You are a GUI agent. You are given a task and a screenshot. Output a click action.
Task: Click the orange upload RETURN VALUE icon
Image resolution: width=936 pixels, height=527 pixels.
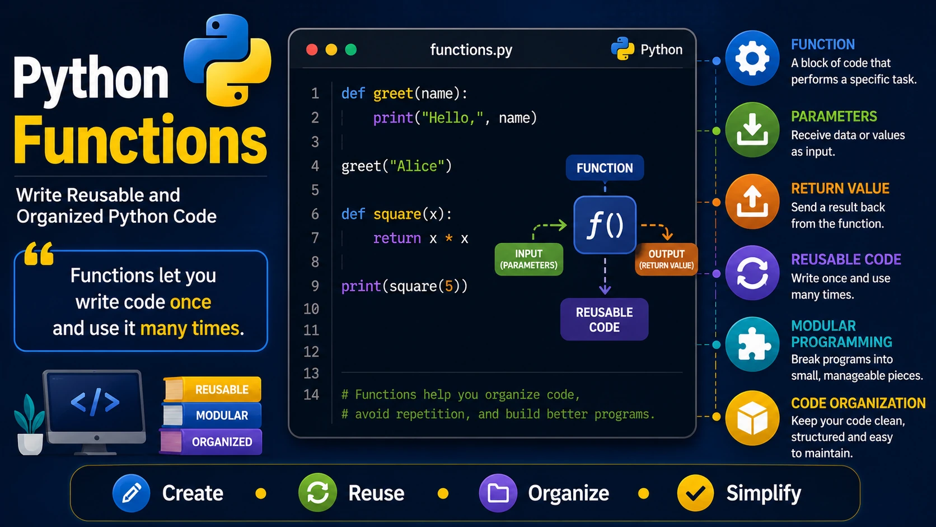752,202
